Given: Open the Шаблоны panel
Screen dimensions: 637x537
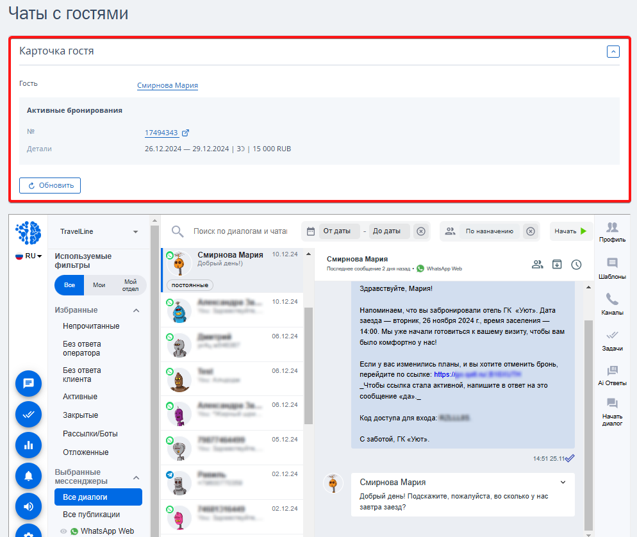Looking at the screenshot, I should 612,268.
